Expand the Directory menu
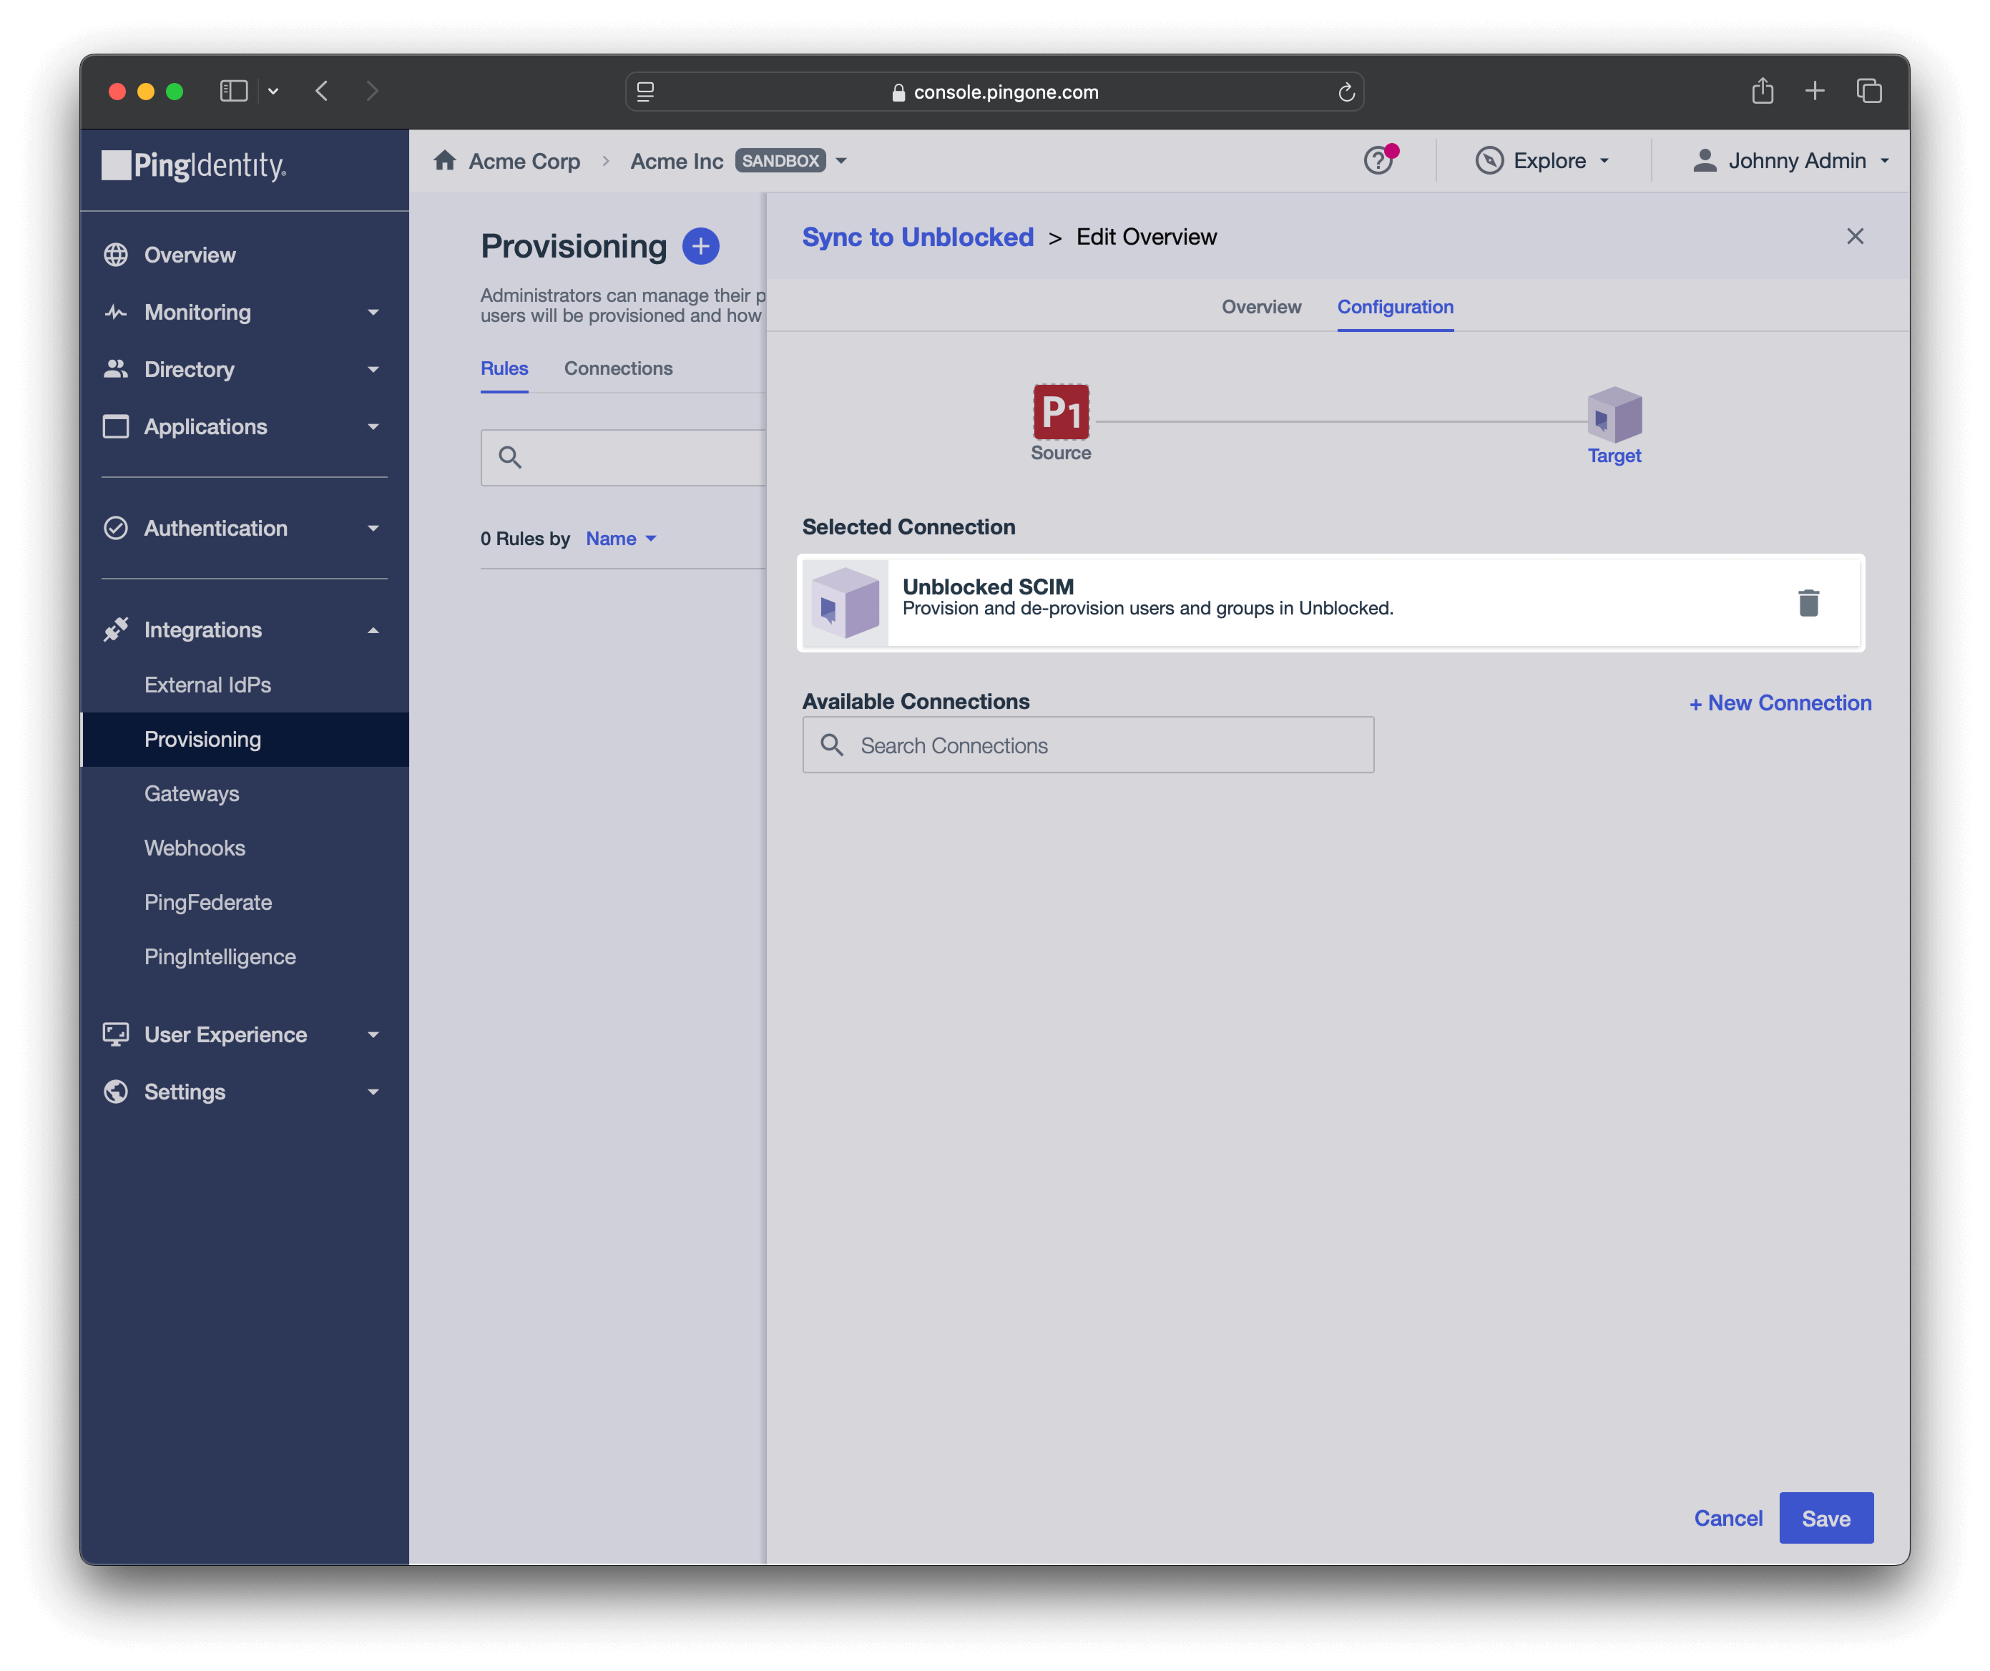The image size is (1990, 1671). pos(373,370)
